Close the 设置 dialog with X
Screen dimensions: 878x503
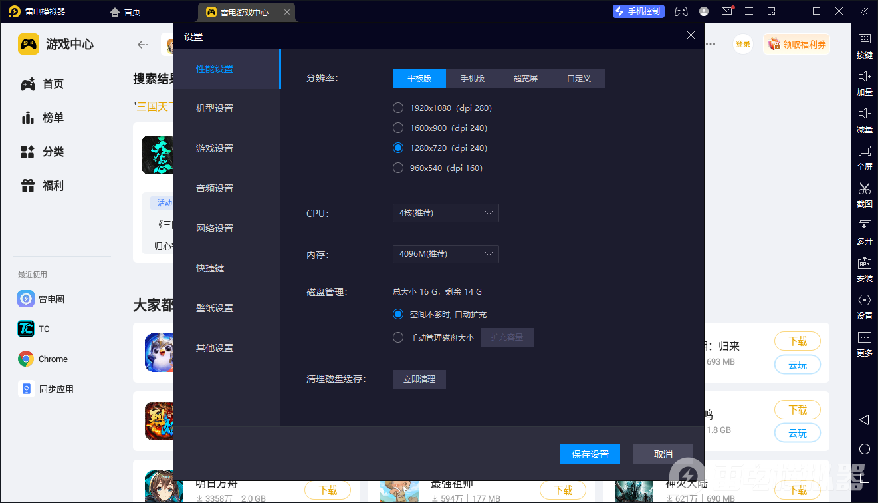pyautogui.click(x=691, y=35)
